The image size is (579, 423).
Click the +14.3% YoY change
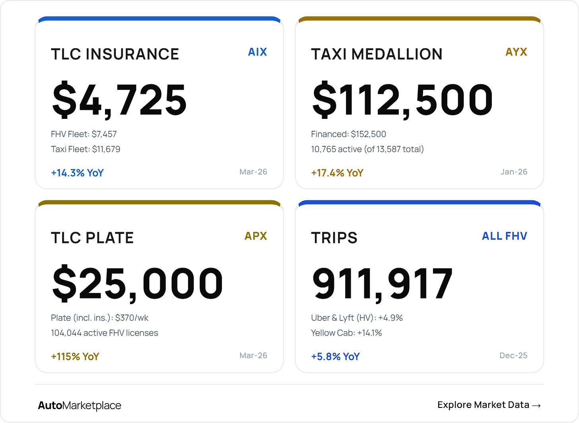click(x=77, y=173)
